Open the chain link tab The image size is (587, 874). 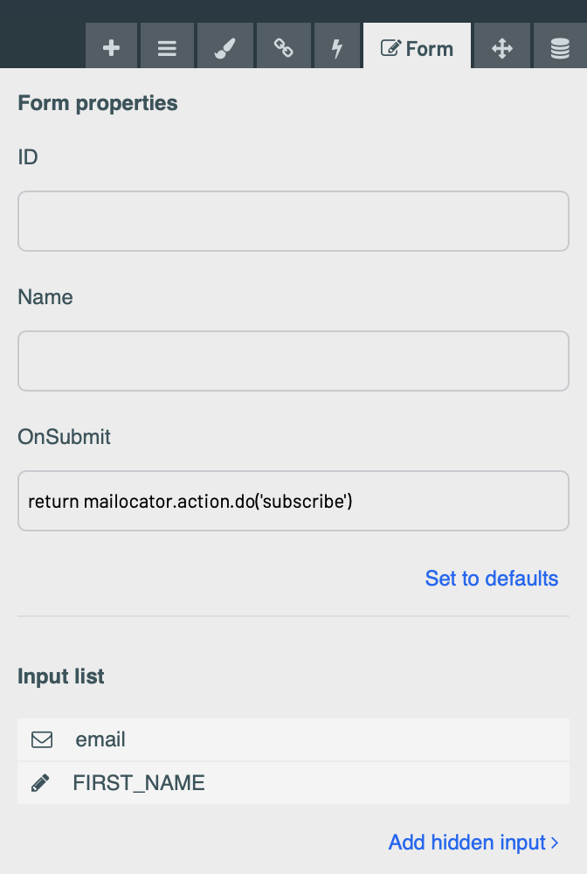point(284,47)
